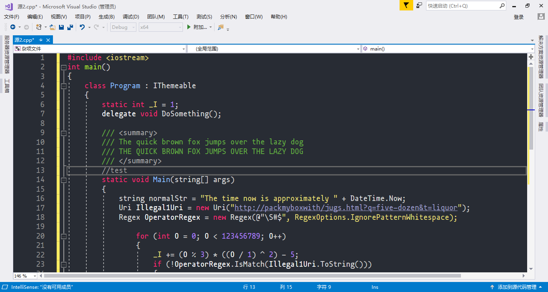The width and height of the screenshot is (548, 292).
Task: Open the New Project dropdown arrow
Action: tap(46, 27)
